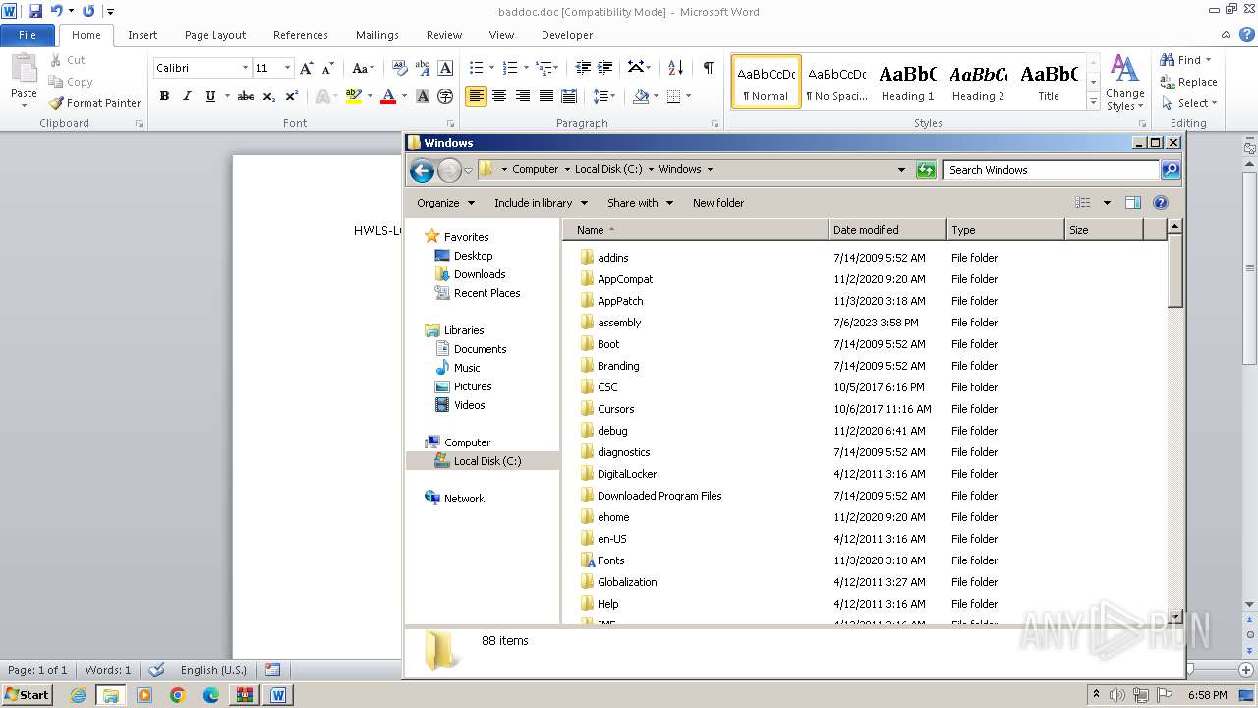Click the Chrome icon in the taskbar
The image size is (1258, 708).
[x=178, y=695]
